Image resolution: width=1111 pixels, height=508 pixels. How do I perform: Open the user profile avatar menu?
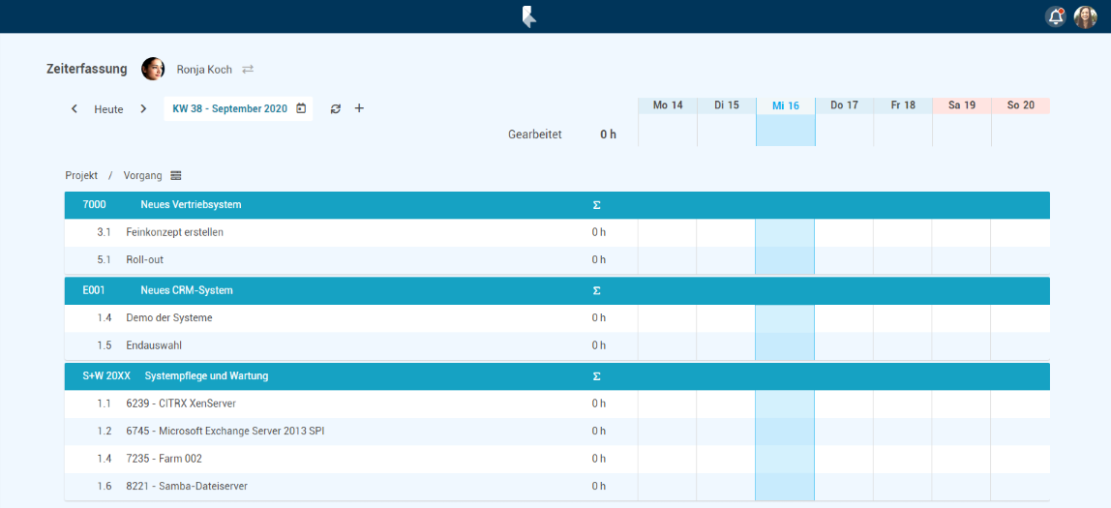pyautogui.click(x=1085, y=16)
